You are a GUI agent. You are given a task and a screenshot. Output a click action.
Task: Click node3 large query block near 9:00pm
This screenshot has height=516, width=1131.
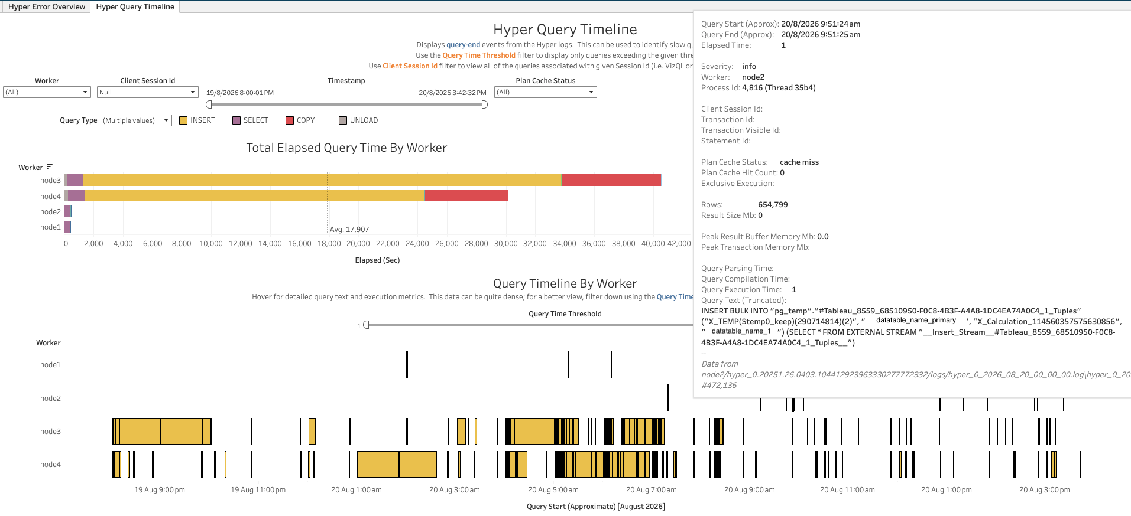161,431
